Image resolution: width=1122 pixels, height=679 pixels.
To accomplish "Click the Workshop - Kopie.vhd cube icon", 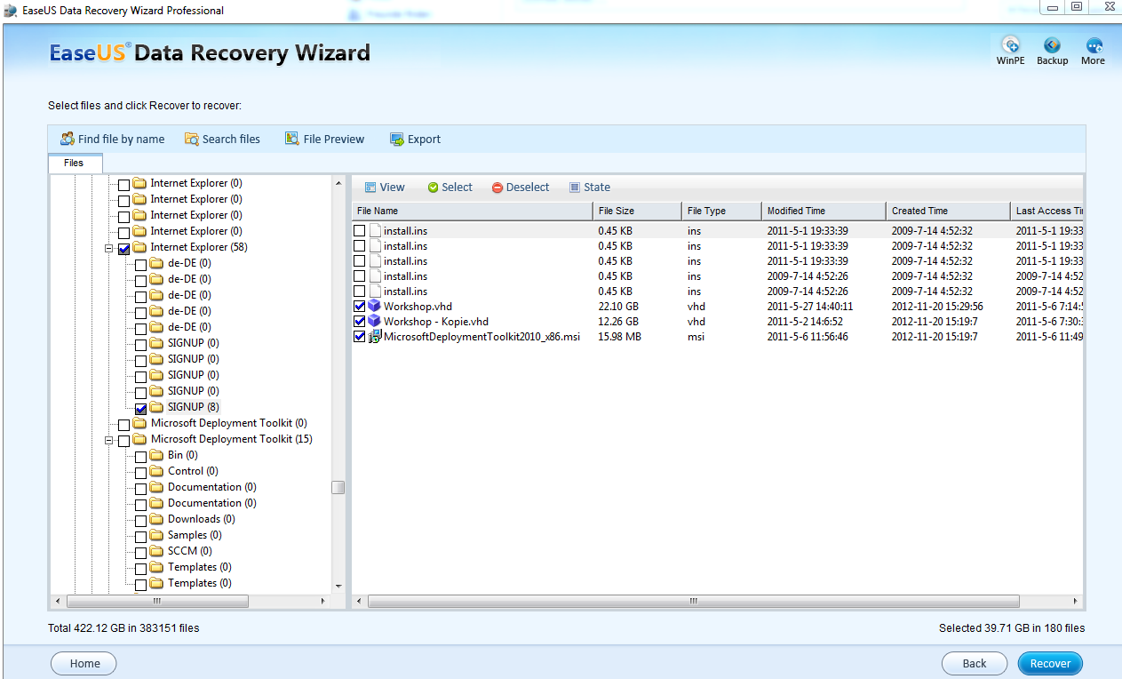I will (375, 321).
